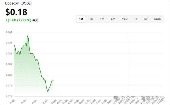Choose the 1M time range tab
Image resolution: width=170 pixels, height=105 pixels.
pyautogui.click(x=102, y=19)
